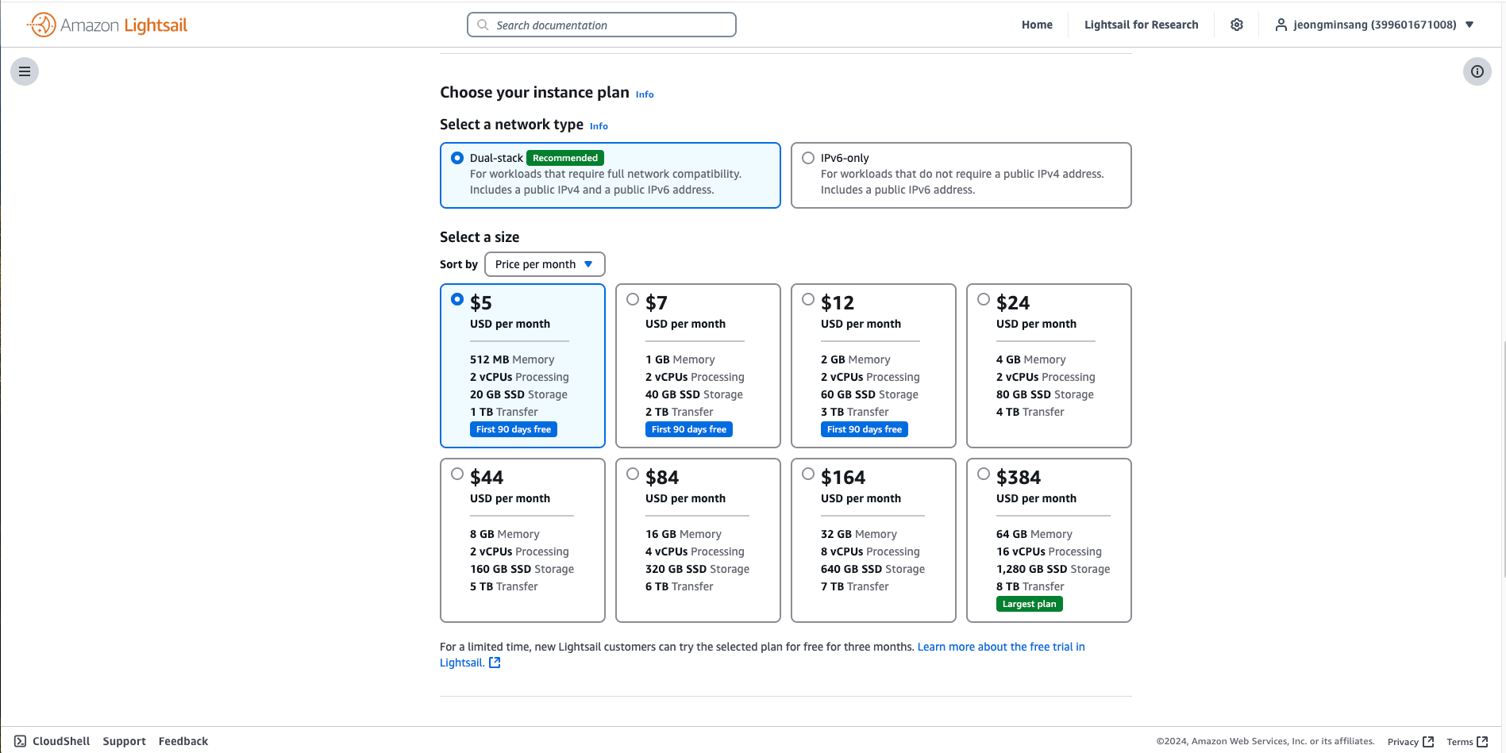Click First 90 days free badge on $7 plan
Image resolution: width=1506 pixels, height=753 pixels.
point(689,429)
